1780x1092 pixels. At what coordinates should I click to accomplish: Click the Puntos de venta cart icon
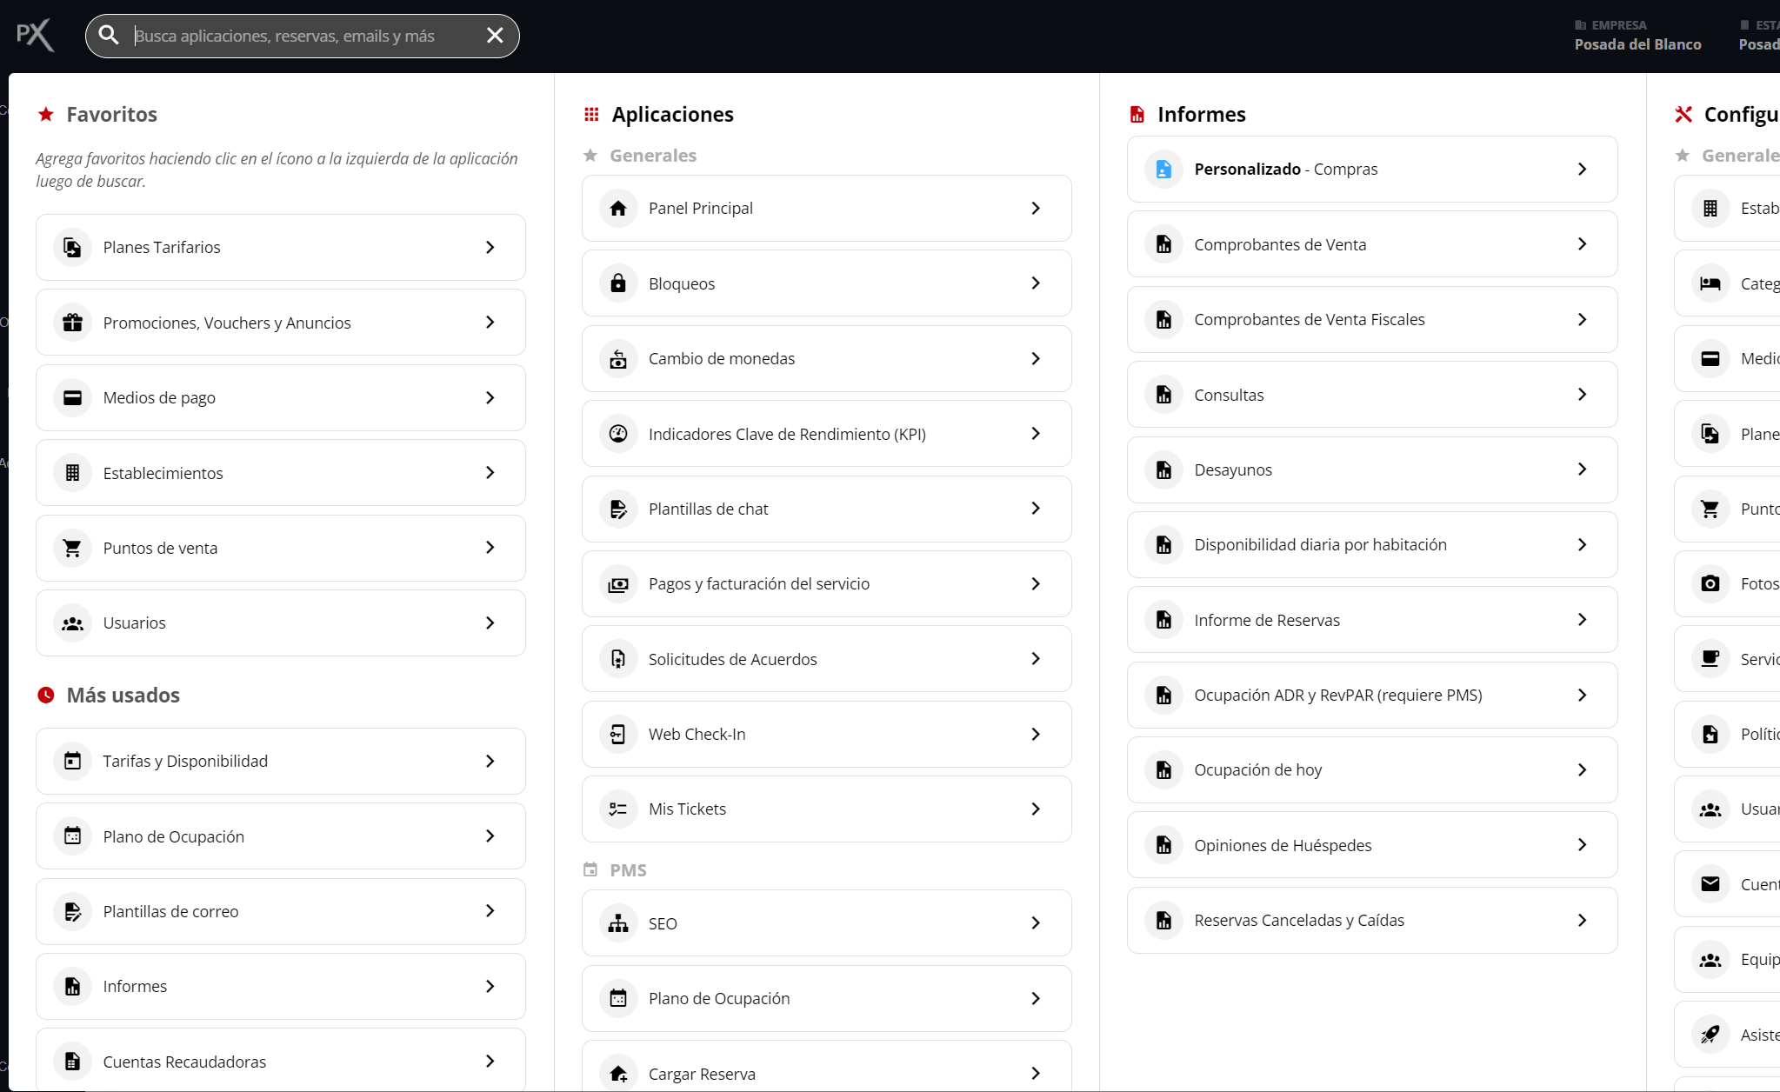72,548
